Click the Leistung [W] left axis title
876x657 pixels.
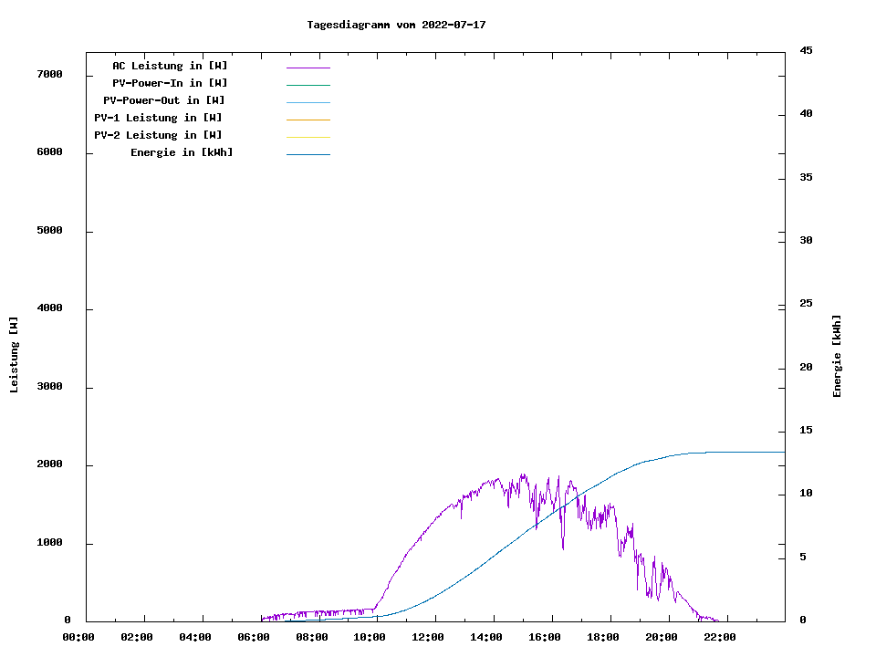click(14, 355)
